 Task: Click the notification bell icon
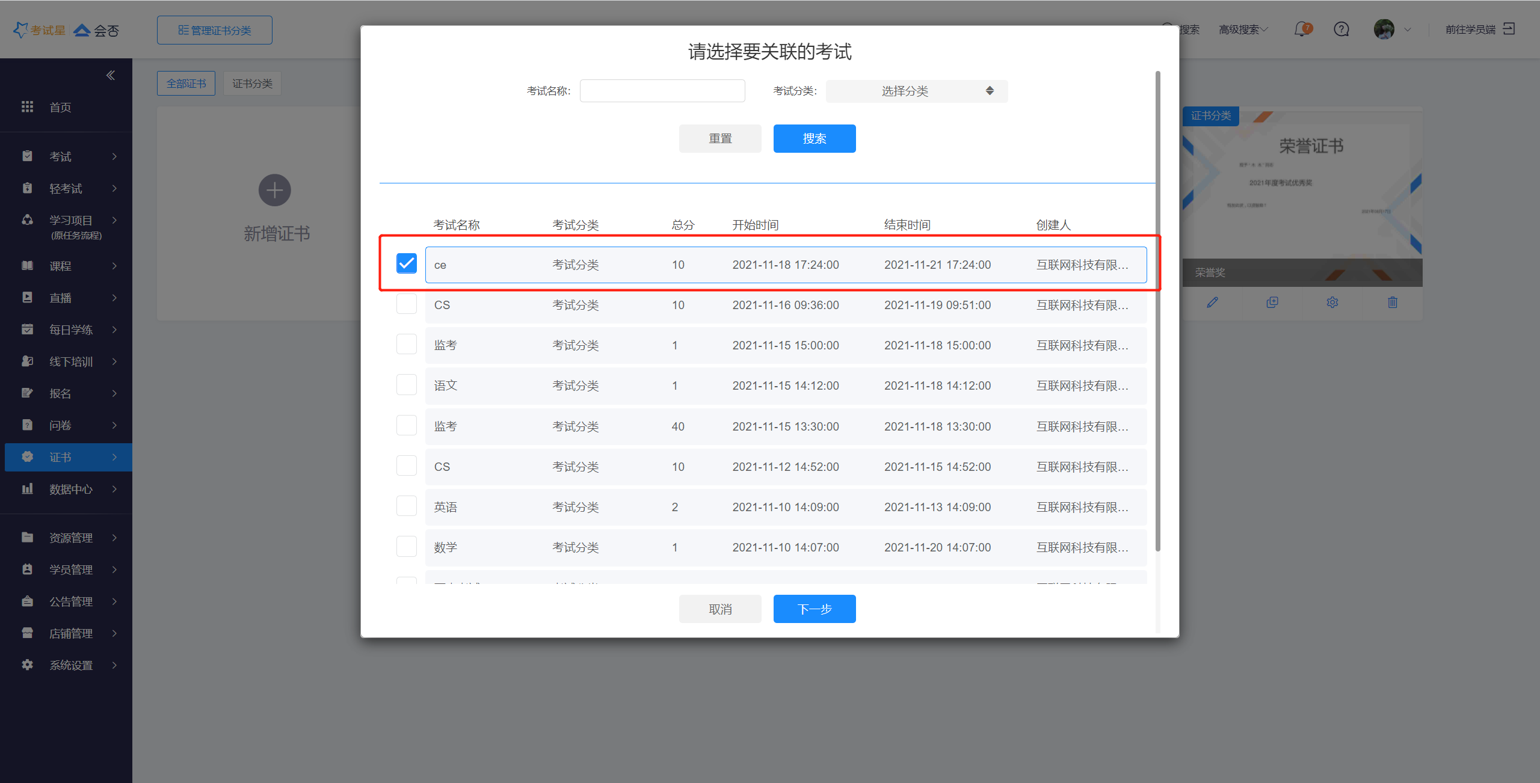[1302, 29]
